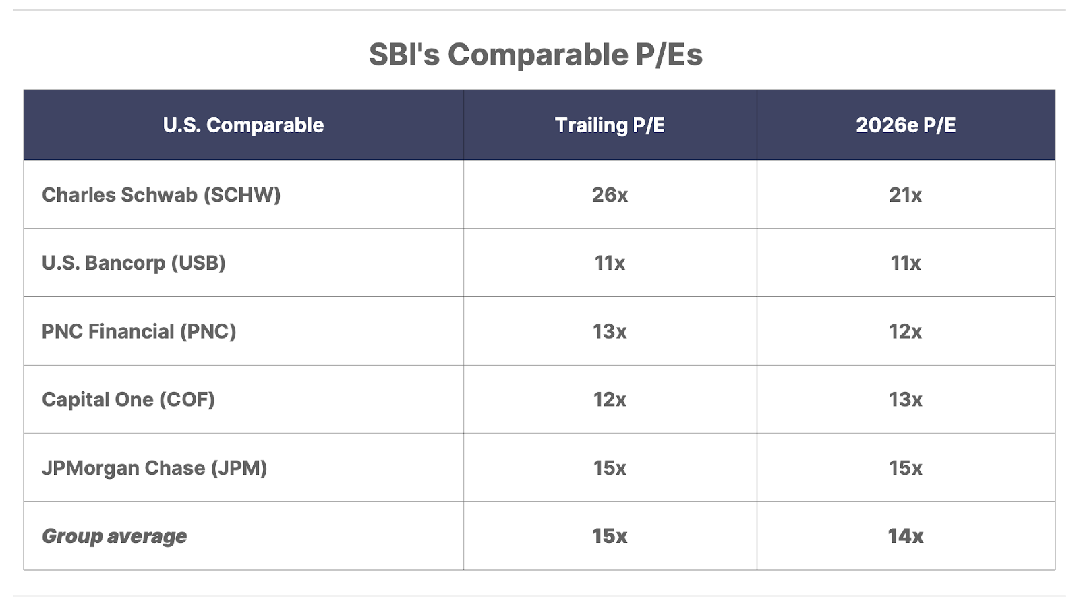Select the 2026e P/E column header
The image size is (1079, 607).
(906, 125)
